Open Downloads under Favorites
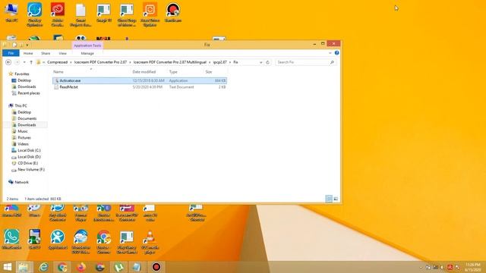The width and height of the screenshot is (486, 273). click(27, 86)
